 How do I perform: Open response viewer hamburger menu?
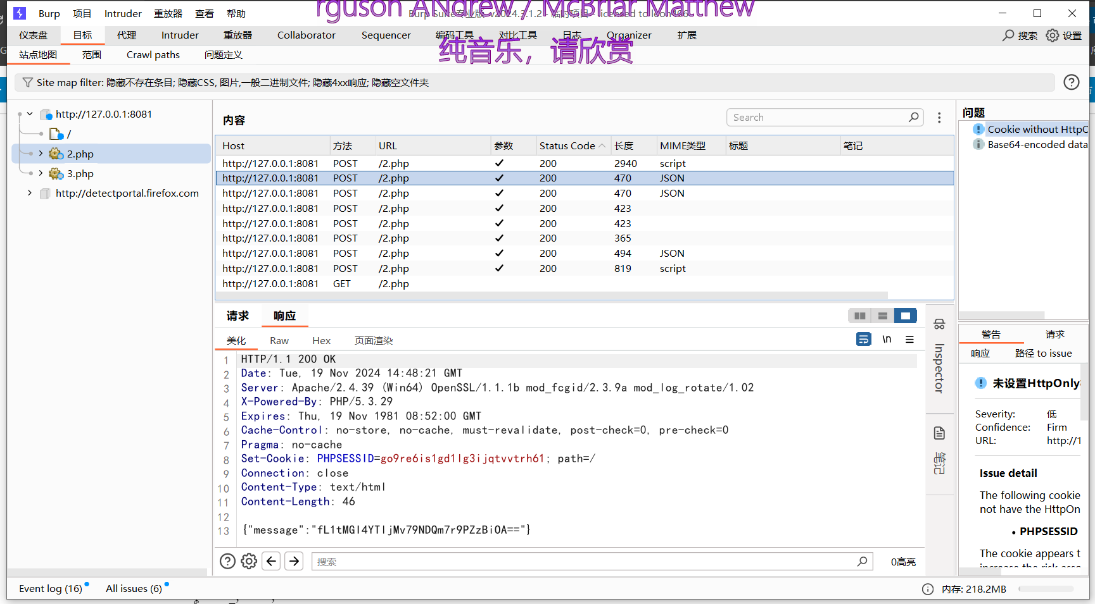click(909, 339)
